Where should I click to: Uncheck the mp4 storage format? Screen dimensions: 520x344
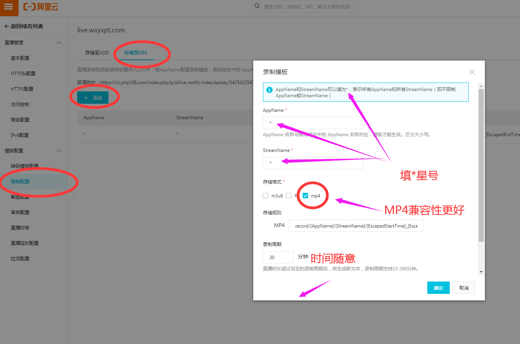coord(305,196)
